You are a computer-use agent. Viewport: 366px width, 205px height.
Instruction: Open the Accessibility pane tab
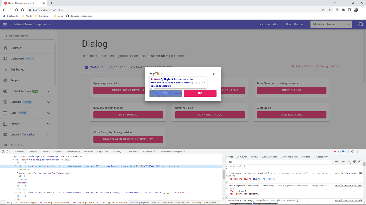(x=322, y=157)
